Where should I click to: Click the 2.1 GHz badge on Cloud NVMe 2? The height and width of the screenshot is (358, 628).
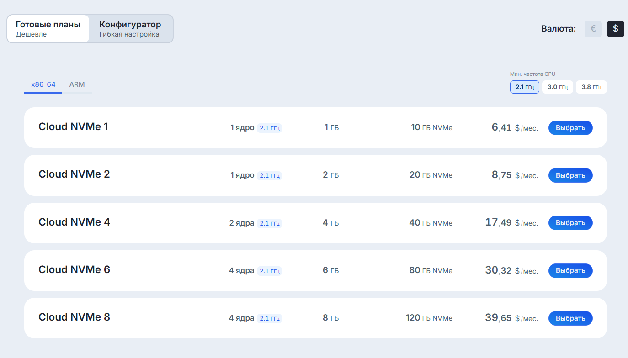(x=270, y=176)
